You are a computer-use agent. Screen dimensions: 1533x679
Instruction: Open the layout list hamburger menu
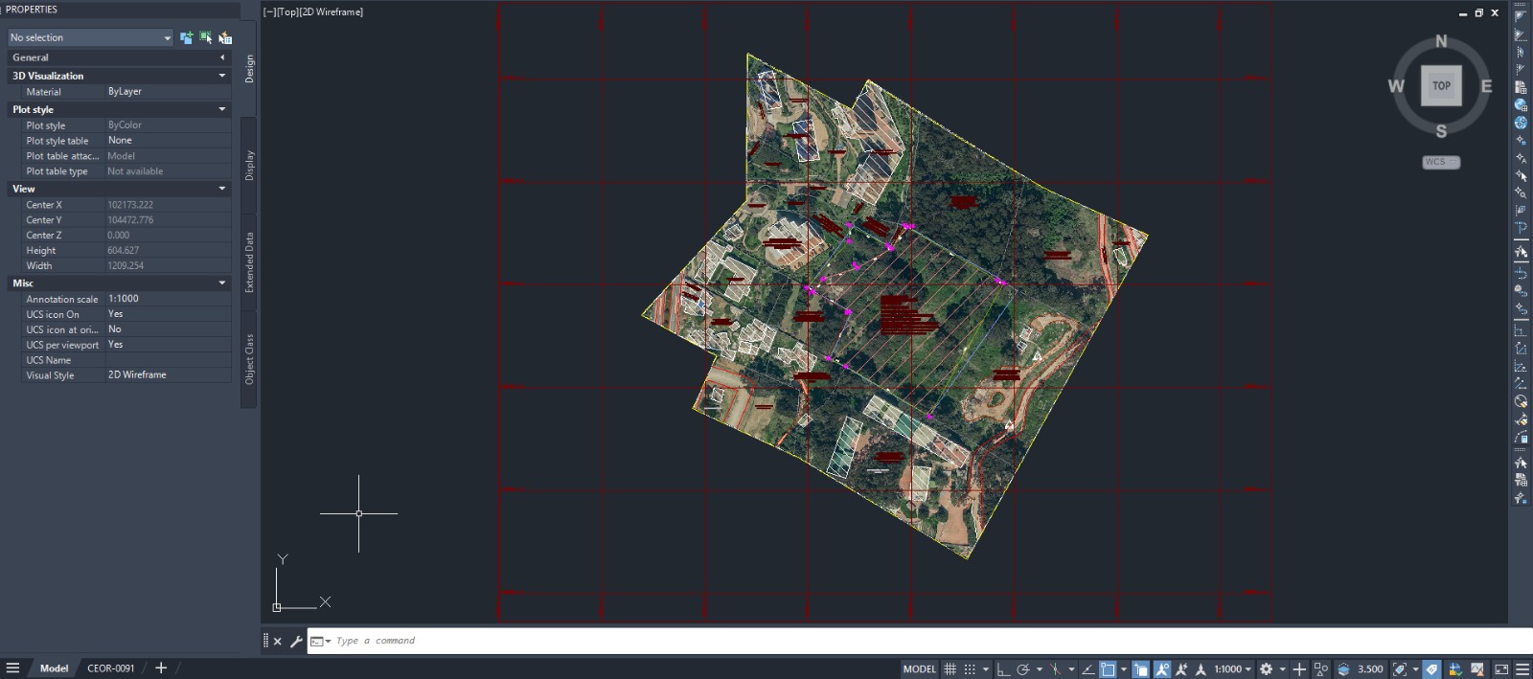tap(12, 668)
